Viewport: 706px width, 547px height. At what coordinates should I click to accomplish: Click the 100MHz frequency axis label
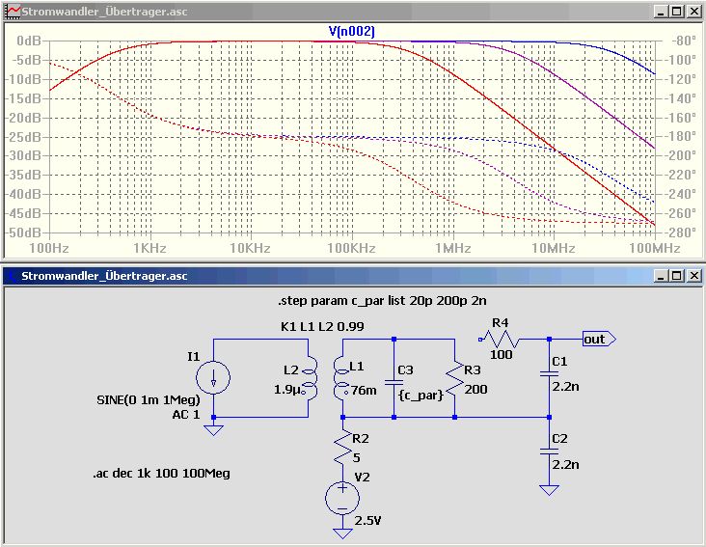655,248
